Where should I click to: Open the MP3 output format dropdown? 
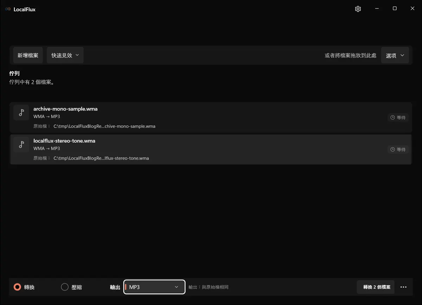[154, 287]
